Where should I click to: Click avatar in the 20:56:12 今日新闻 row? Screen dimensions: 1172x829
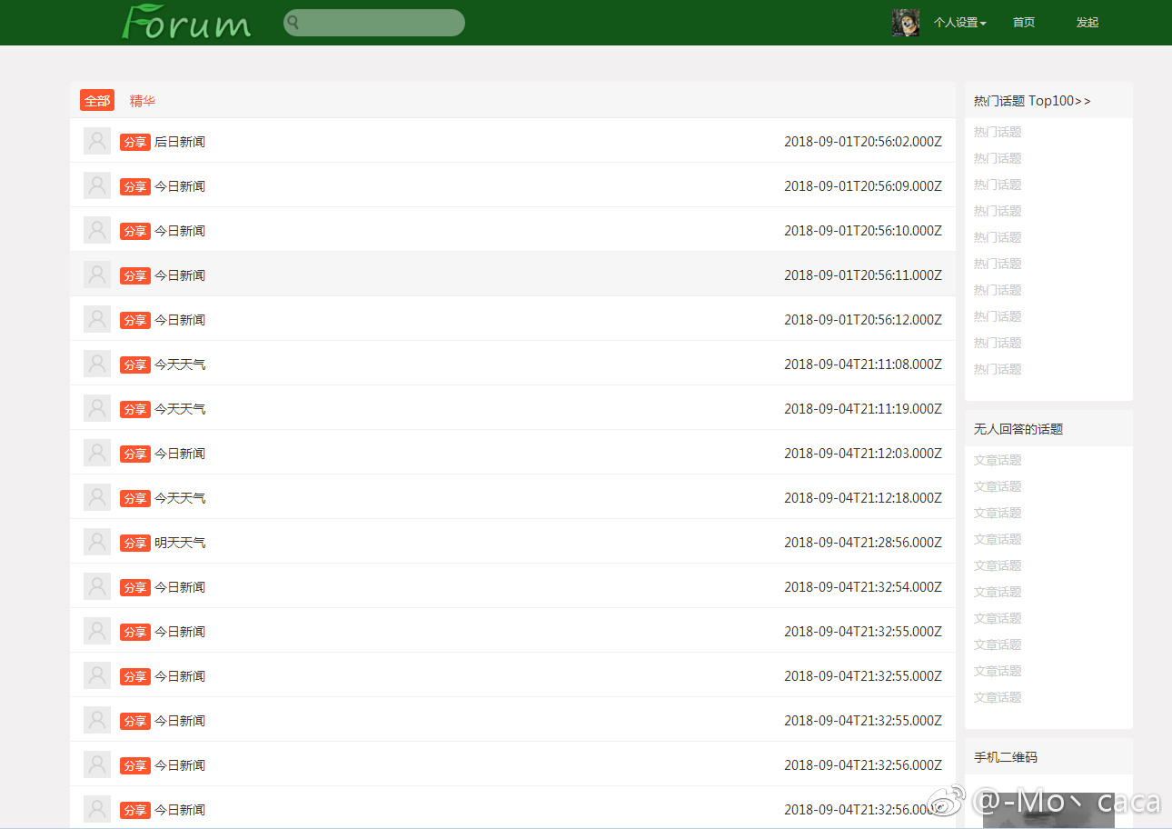[97, 319]
